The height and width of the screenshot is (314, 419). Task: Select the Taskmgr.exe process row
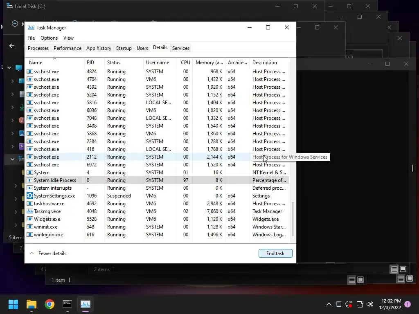click(157, 211)
